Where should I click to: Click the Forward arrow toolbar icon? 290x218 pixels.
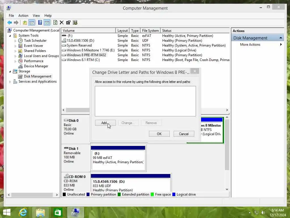[x=16, y=23]
